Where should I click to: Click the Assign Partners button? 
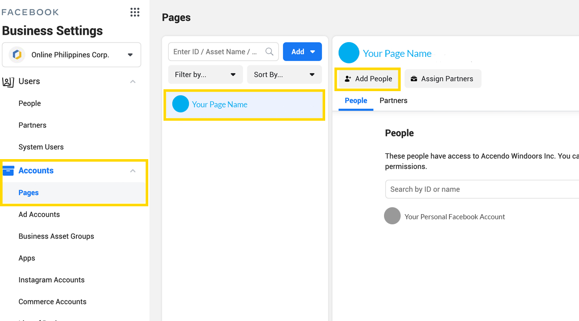click(442, 79)
